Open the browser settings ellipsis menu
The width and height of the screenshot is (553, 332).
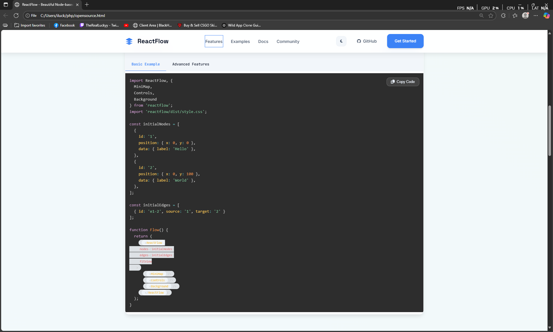pos(536,16)
